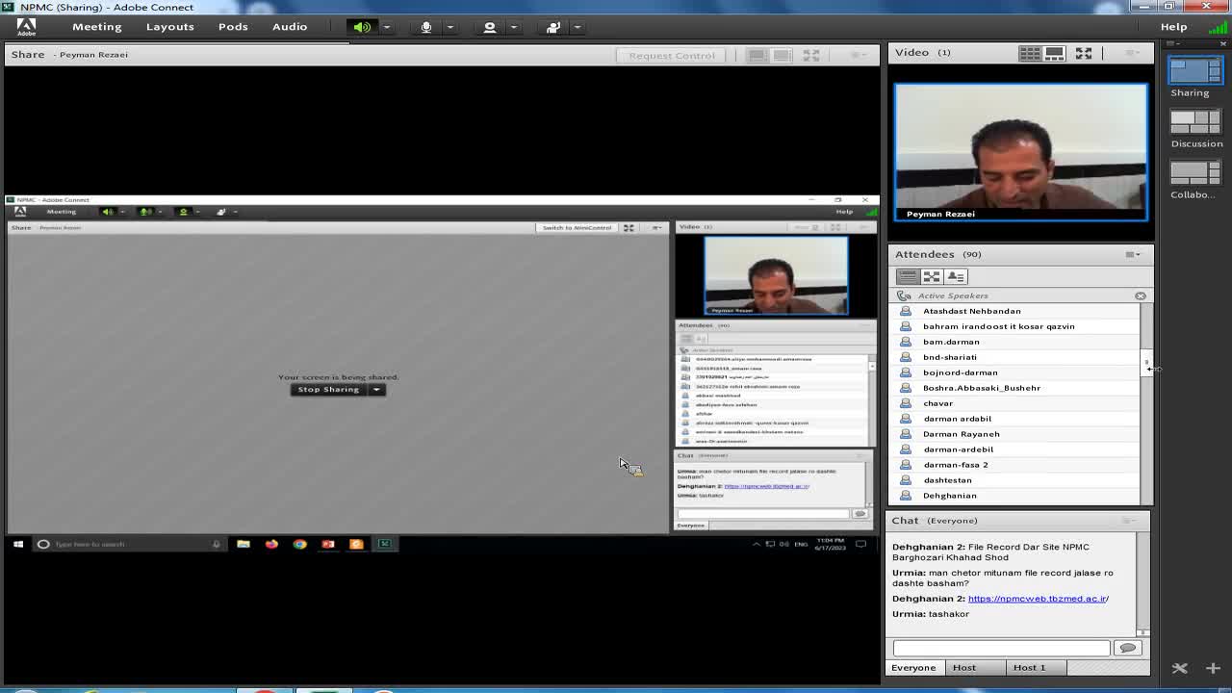This screenshot has width=1232, height=693.
Task: Toggle the webcam icon in toolbar
Action: [490, 27]
